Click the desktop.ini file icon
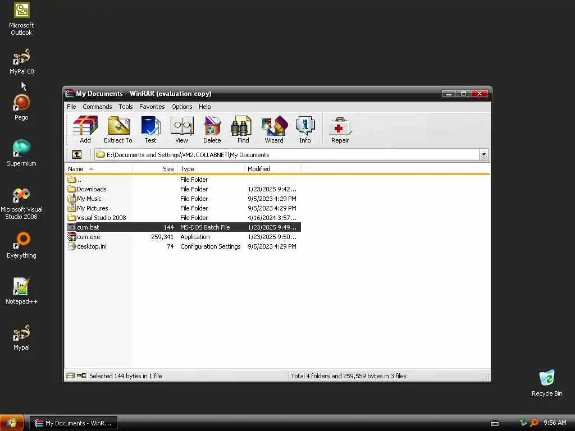 pos(71,246)
